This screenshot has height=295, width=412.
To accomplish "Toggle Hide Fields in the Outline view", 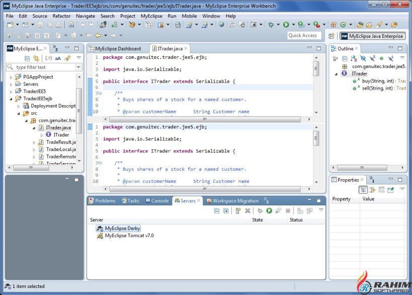I will coord(363,58).
